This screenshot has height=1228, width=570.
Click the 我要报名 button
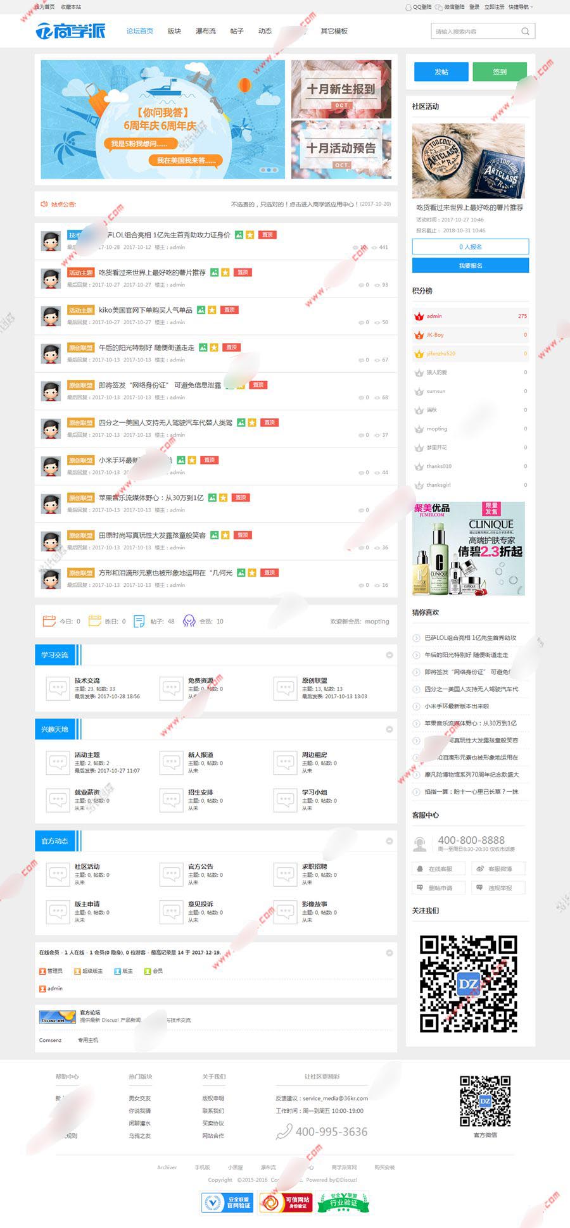pyautogui.click(x=471, y=265)
